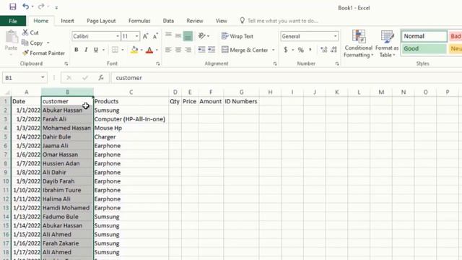Align text right in cells
The height and width of the screenshot is (260, 462).
(188, 50)
